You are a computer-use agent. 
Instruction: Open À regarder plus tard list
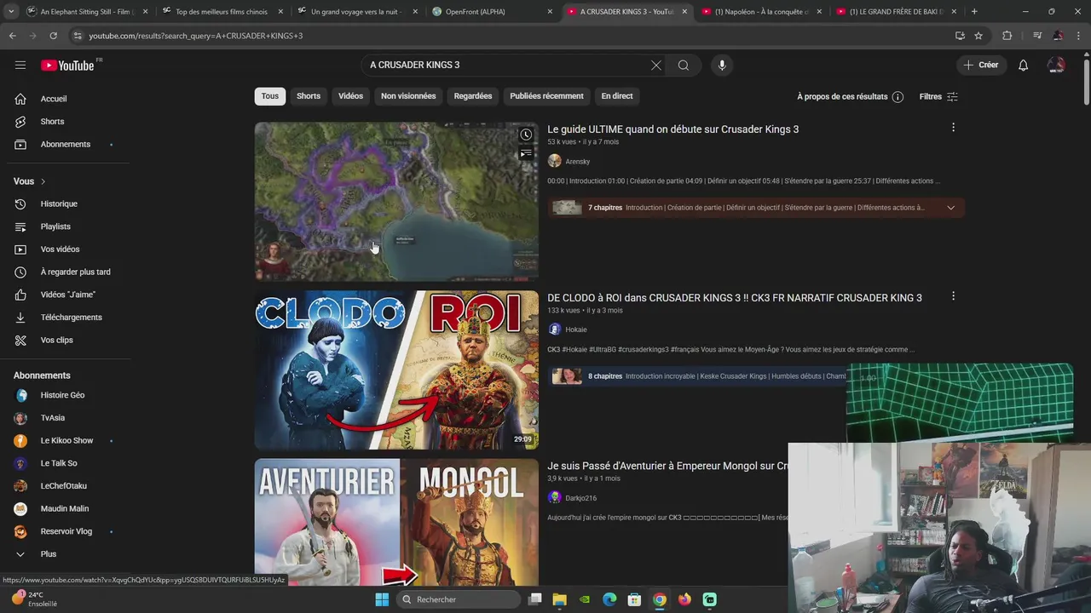(65, 272)
